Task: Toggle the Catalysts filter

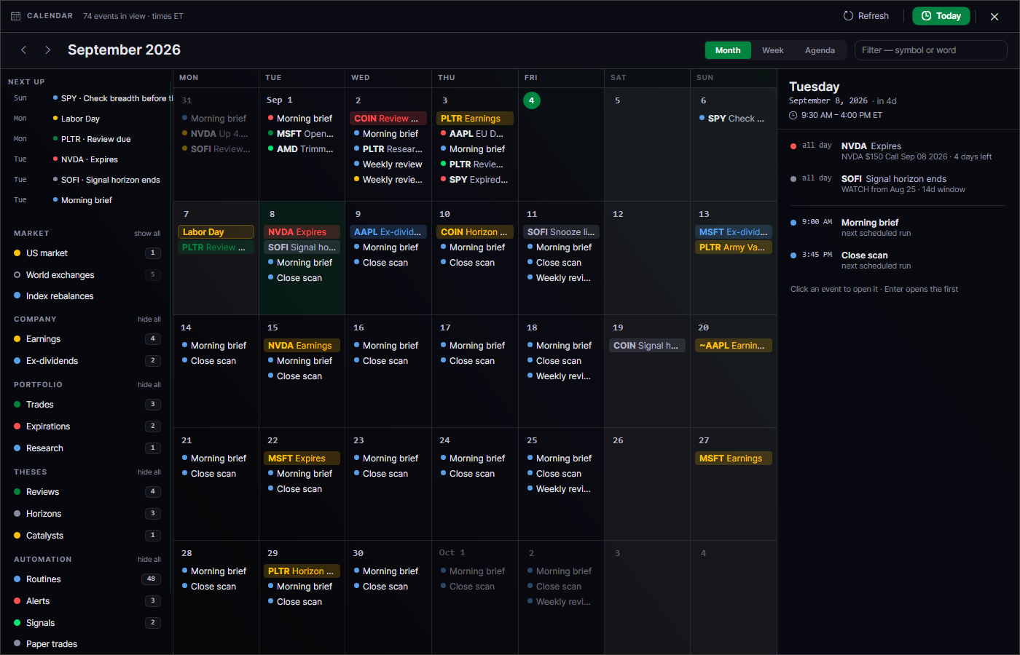Action: (87, 536)
